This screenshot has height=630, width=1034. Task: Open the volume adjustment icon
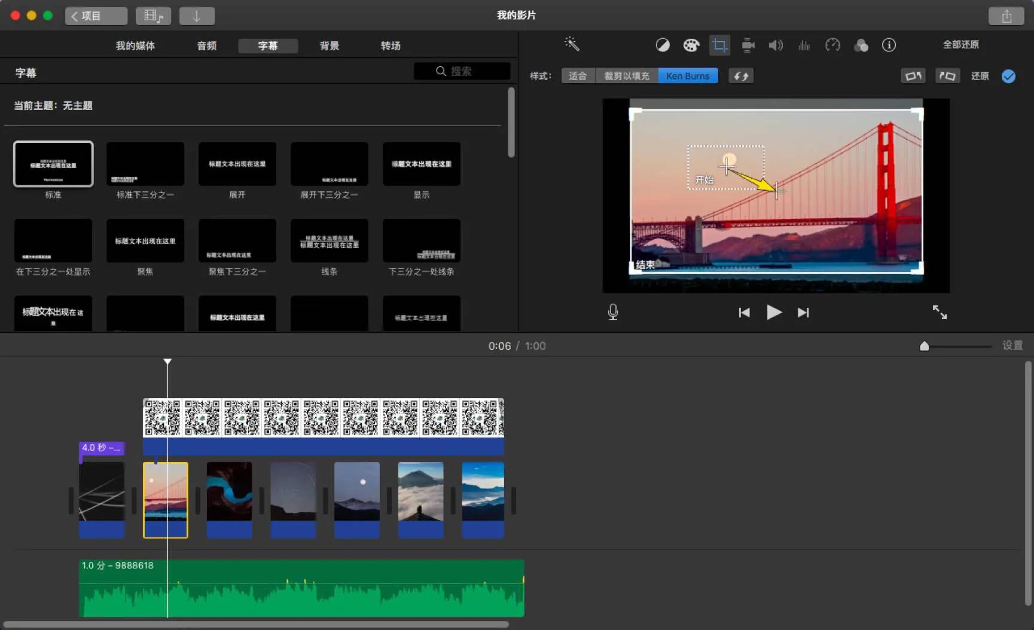(x=776, y=45)
